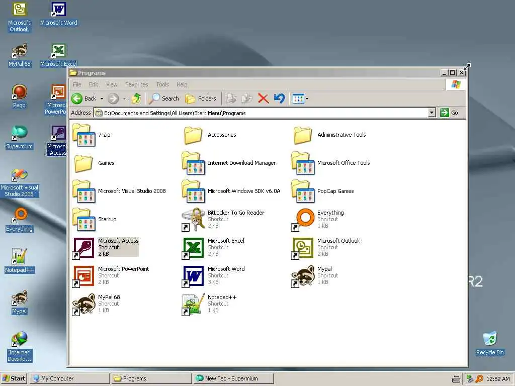
Task: Select the Everything desktop icon
Action: point(20,220)
